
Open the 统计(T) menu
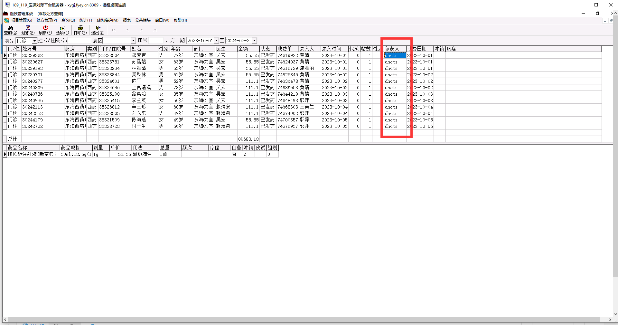point(86,20)
